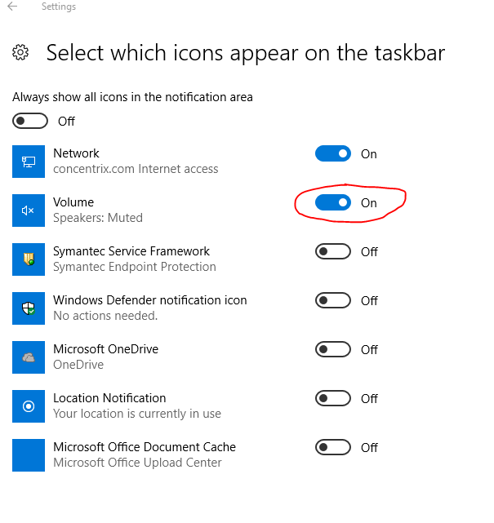The image size is (494, 523).
Task: Click the back arrow in Settings
Action: (x=12, y=7)
